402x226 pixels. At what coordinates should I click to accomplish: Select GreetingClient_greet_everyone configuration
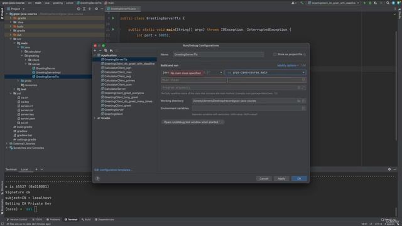(x=124, y=93)
